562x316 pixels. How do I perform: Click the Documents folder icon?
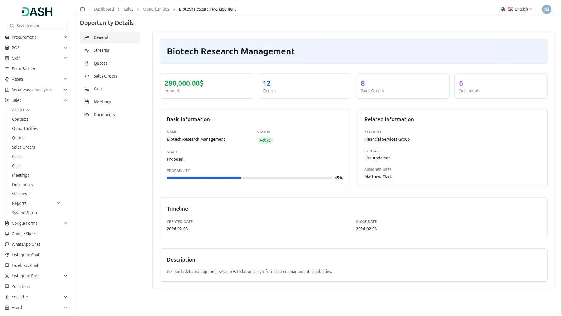87,115
